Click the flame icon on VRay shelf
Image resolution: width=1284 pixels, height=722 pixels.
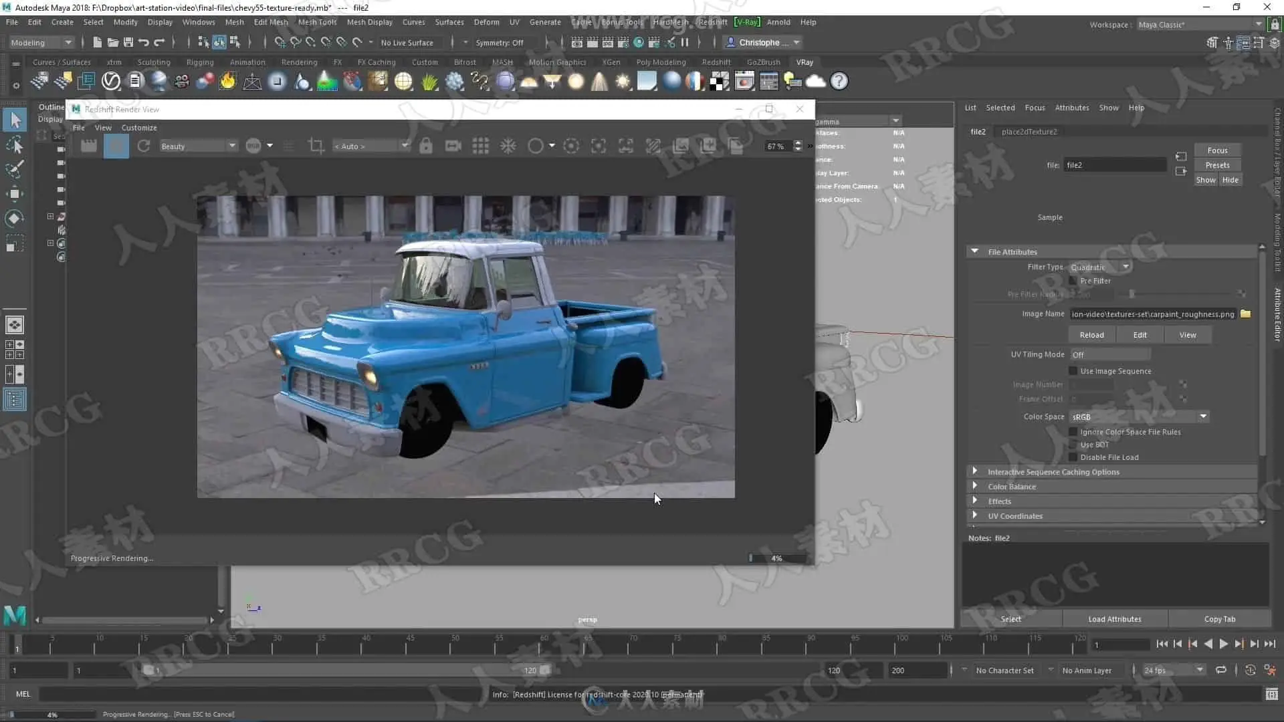point(228,82)
